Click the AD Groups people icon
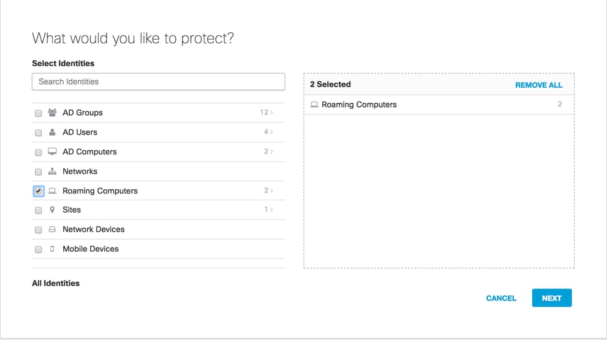The width and height of the screenshot is (607, 340). (x=52, y=113)
